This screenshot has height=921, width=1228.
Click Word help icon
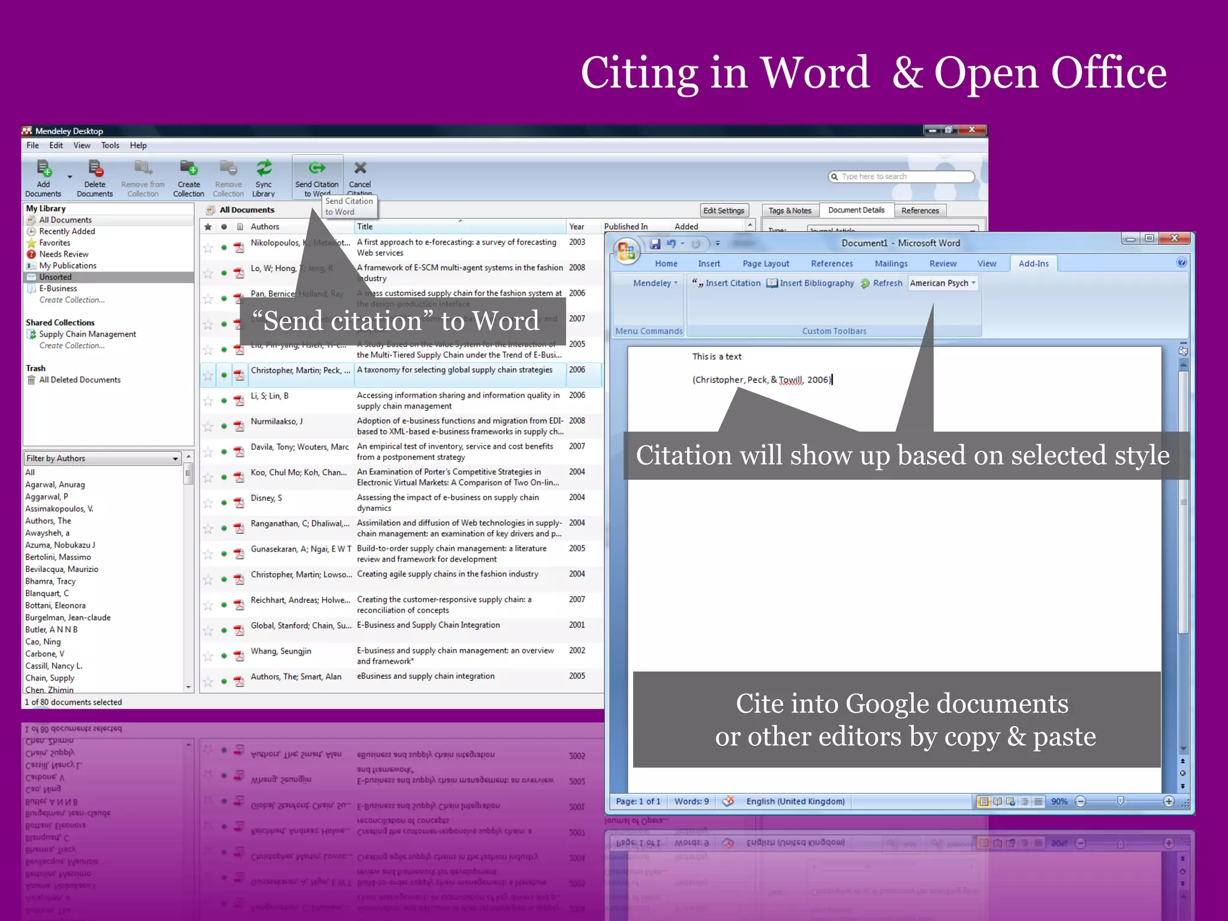(x=1181, y=263)
